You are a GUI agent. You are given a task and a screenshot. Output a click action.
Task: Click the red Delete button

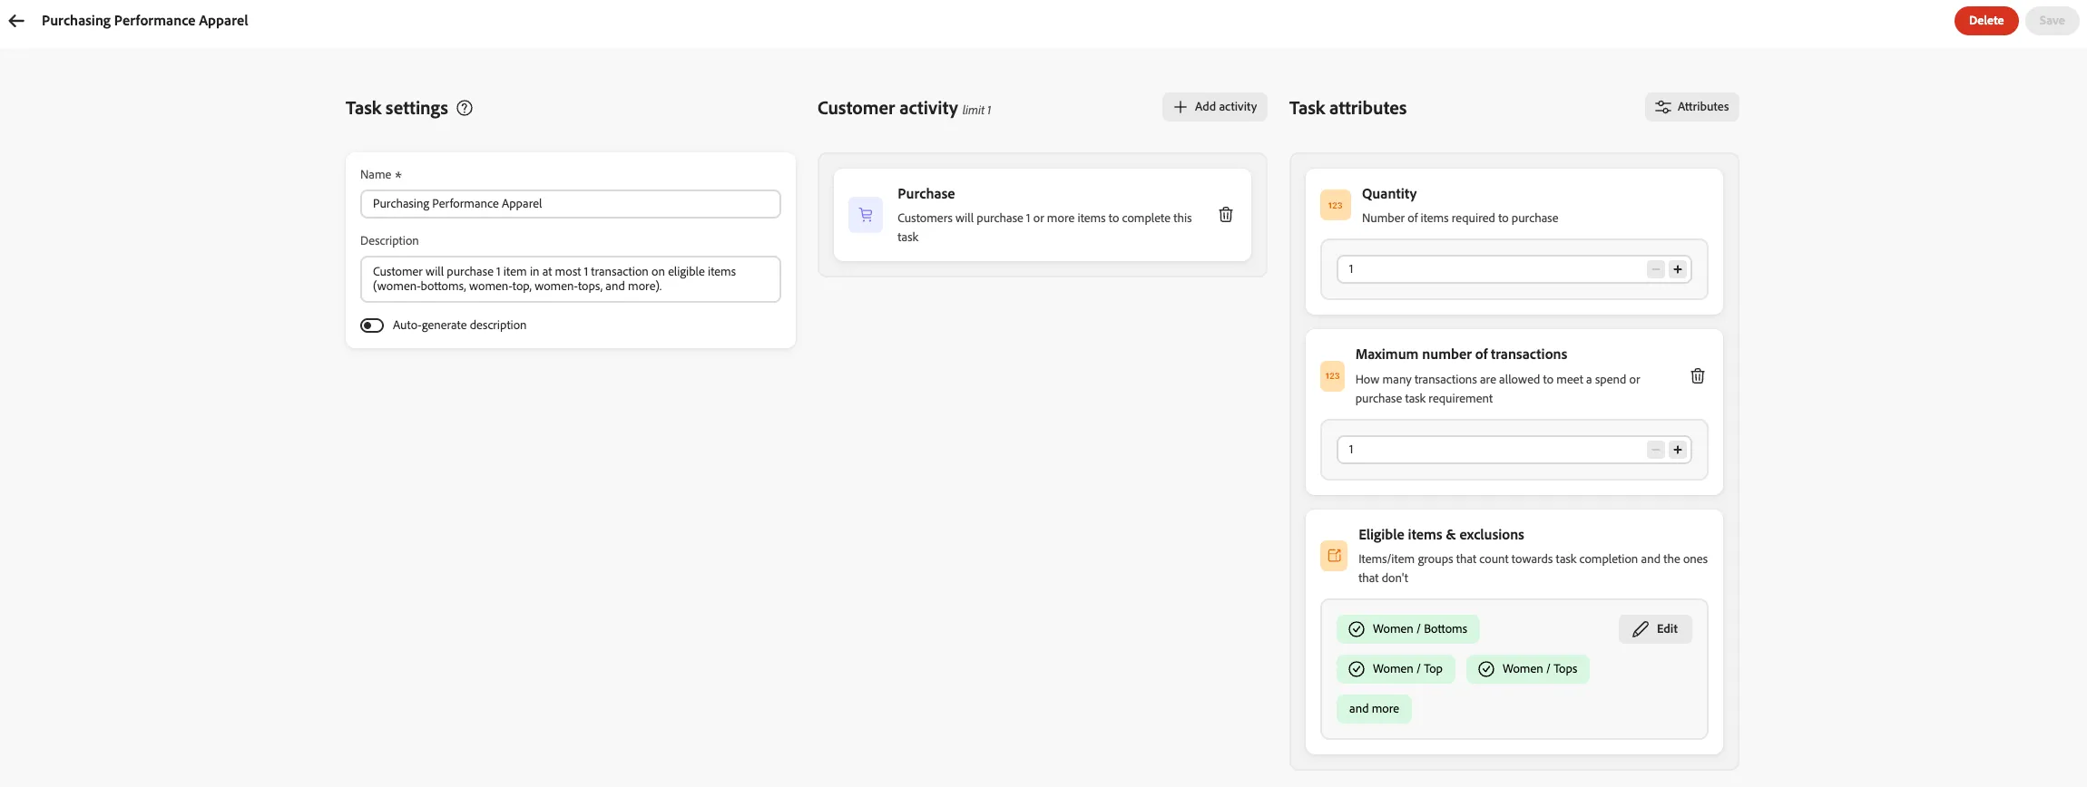1986,21
